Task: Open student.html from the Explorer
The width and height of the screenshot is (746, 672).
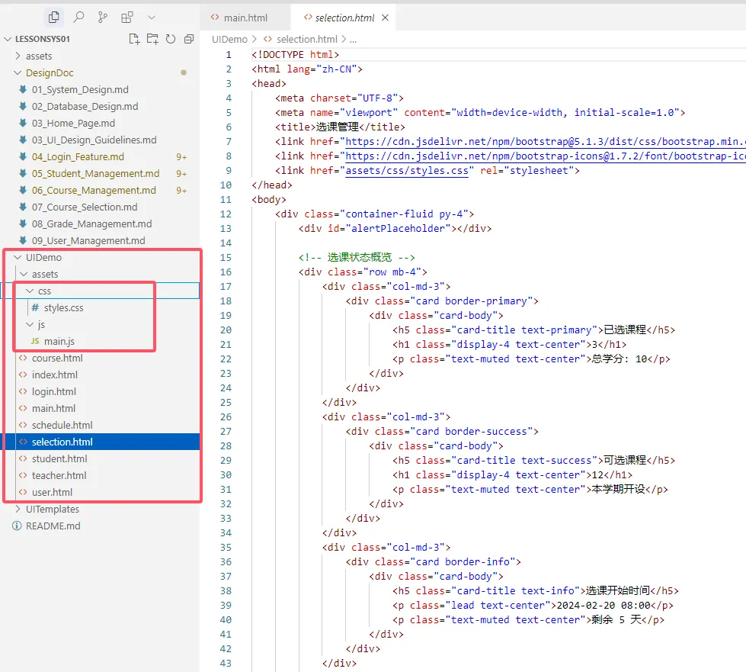Action: tap(59, 458)
